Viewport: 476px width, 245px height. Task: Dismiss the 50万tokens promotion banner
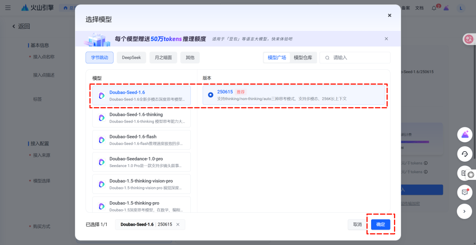tap(386, 38)
